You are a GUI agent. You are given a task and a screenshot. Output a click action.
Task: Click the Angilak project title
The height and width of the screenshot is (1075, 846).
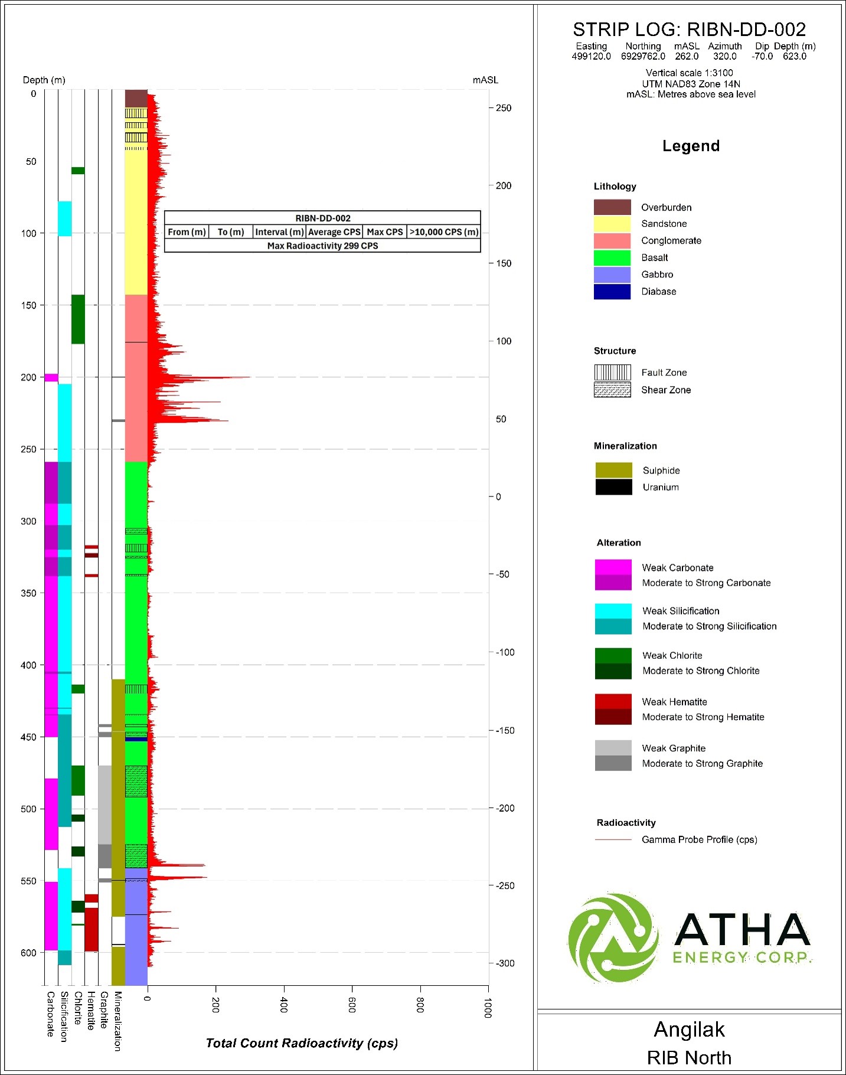tap(689, 1030)
